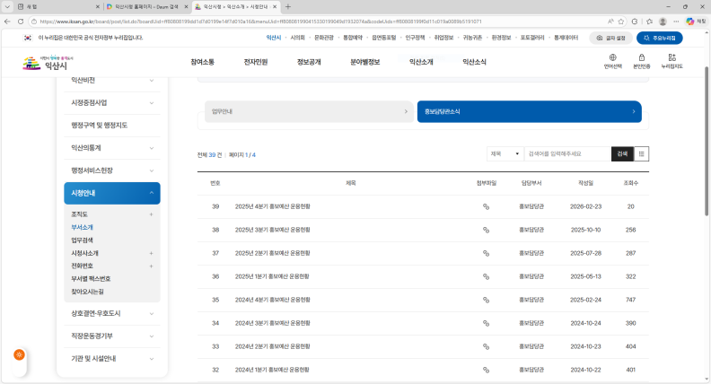711x384 pixels.
Task: Open the 문화관광 top link
Action: coord(324,38)
